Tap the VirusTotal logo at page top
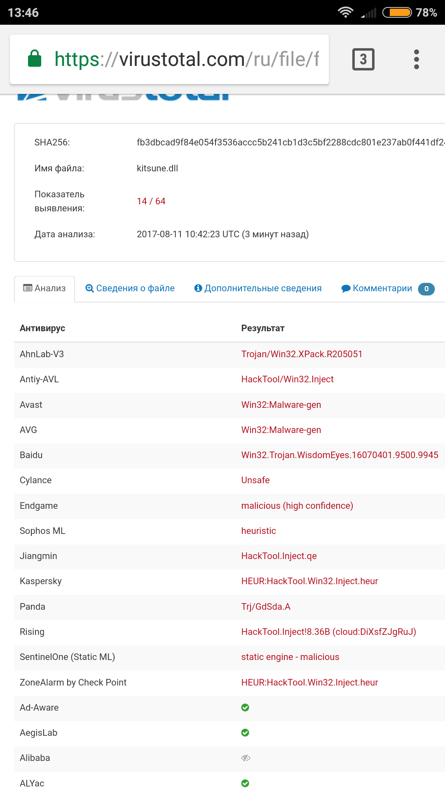This screenshot has height=791, width=445. click(124, 97)
